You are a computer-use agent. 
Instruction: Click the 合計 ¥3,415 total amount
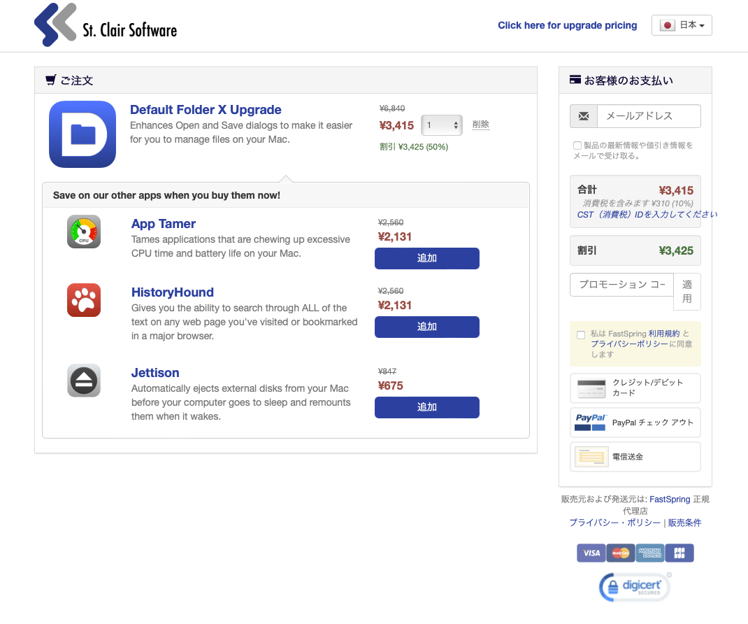click(676, 190)
